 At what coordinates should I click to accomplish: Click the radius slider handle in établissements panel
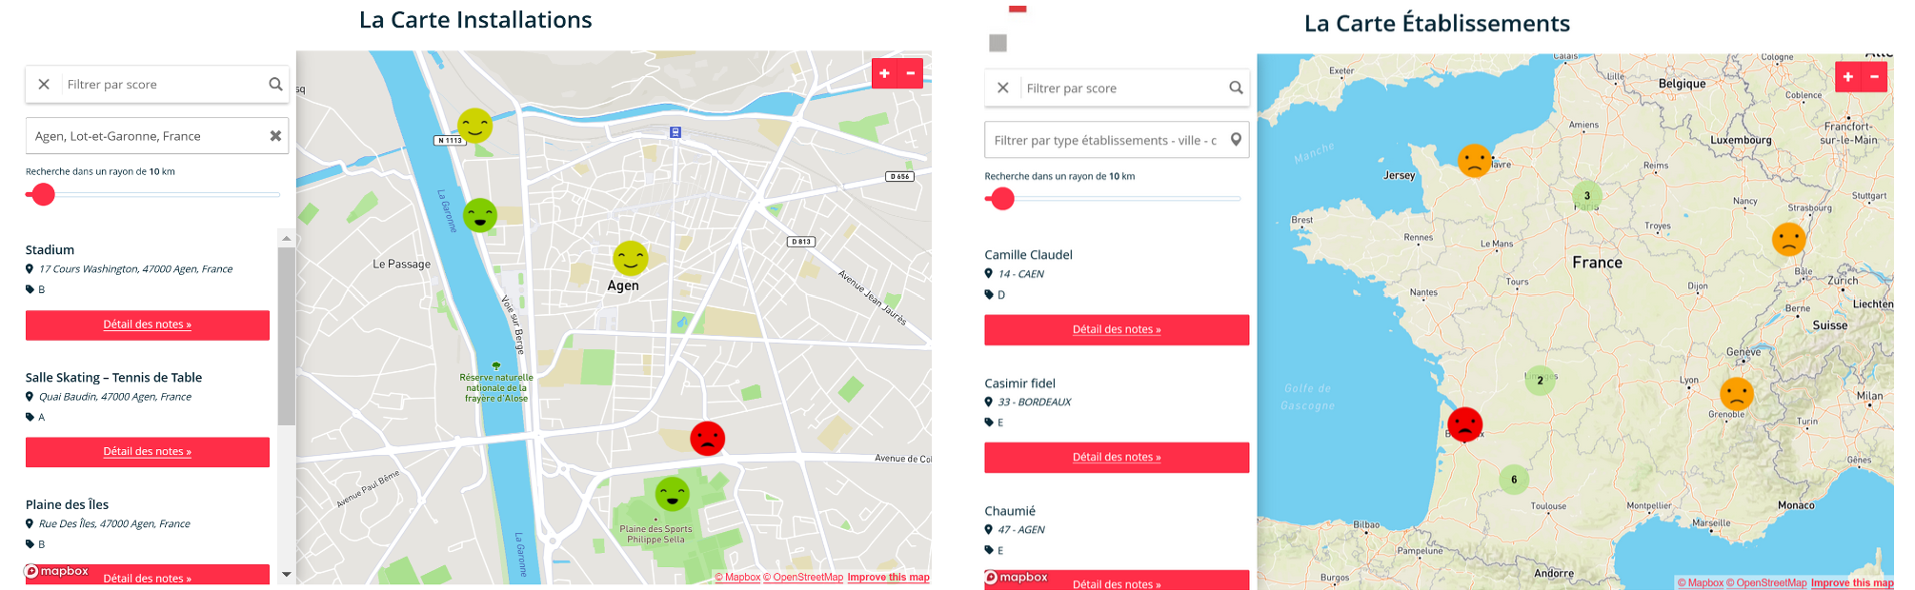[1002, 198]
